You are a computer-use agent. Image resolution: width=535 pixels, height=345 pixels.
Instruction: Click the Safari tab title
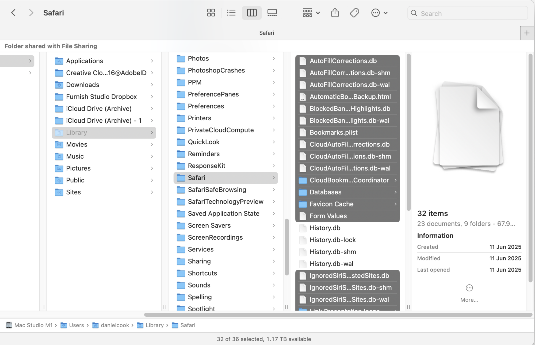coord(266,33)
